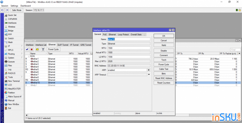Switch to GRE Tunnel tab
The image size is (242, 123).
point(86,45)
